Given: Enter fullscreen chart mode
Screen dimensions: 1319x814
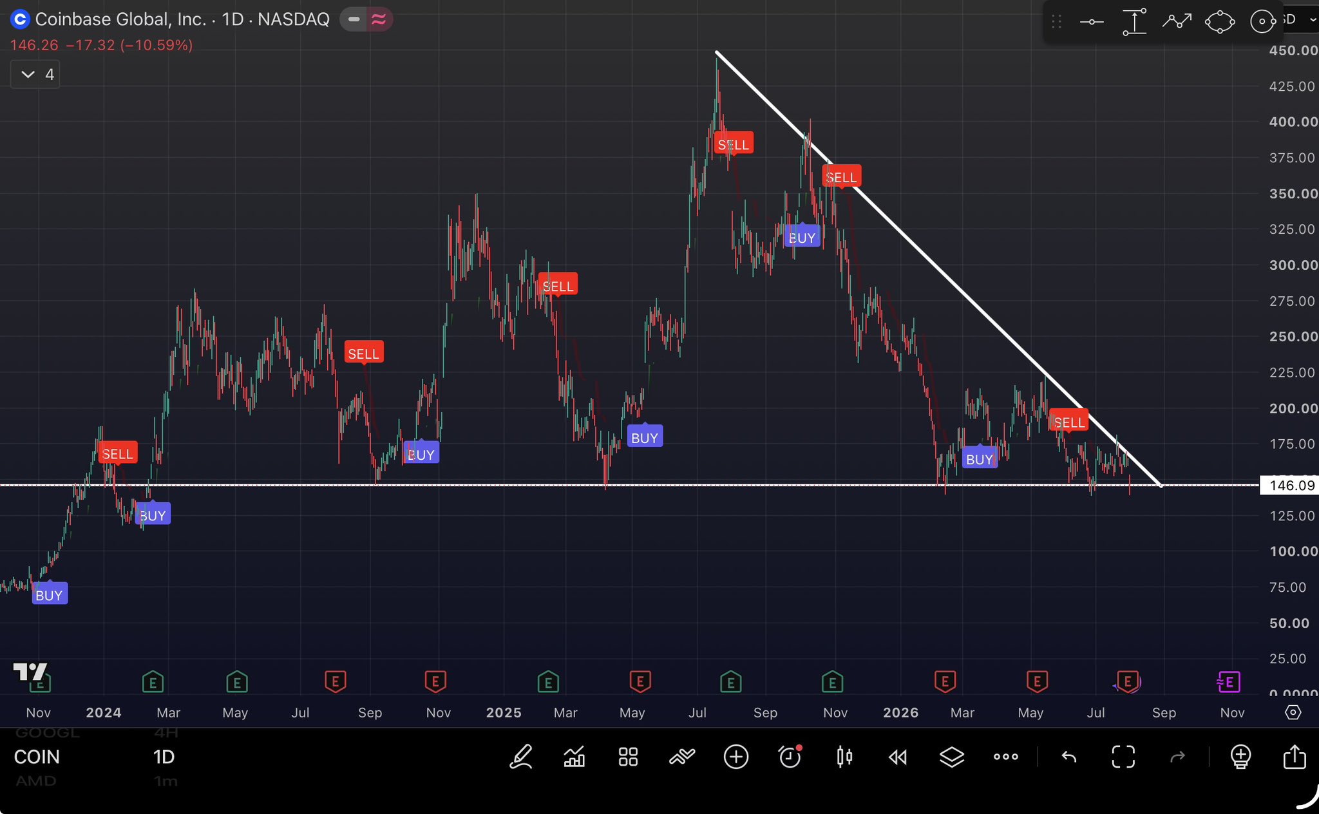Looking at the screenshot, I should pos(1123,757).
